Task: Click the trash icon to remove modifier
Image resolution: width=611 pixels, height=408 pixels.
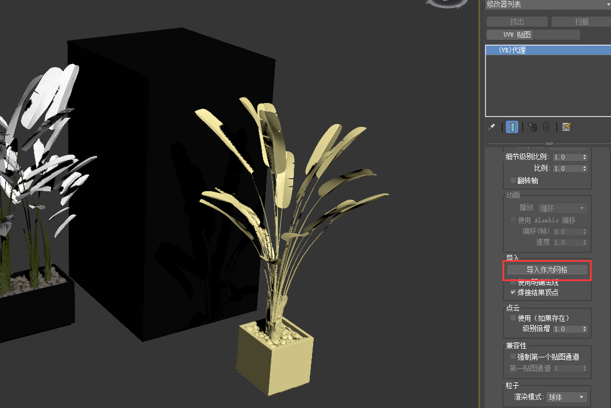Action: pos(546,127)
